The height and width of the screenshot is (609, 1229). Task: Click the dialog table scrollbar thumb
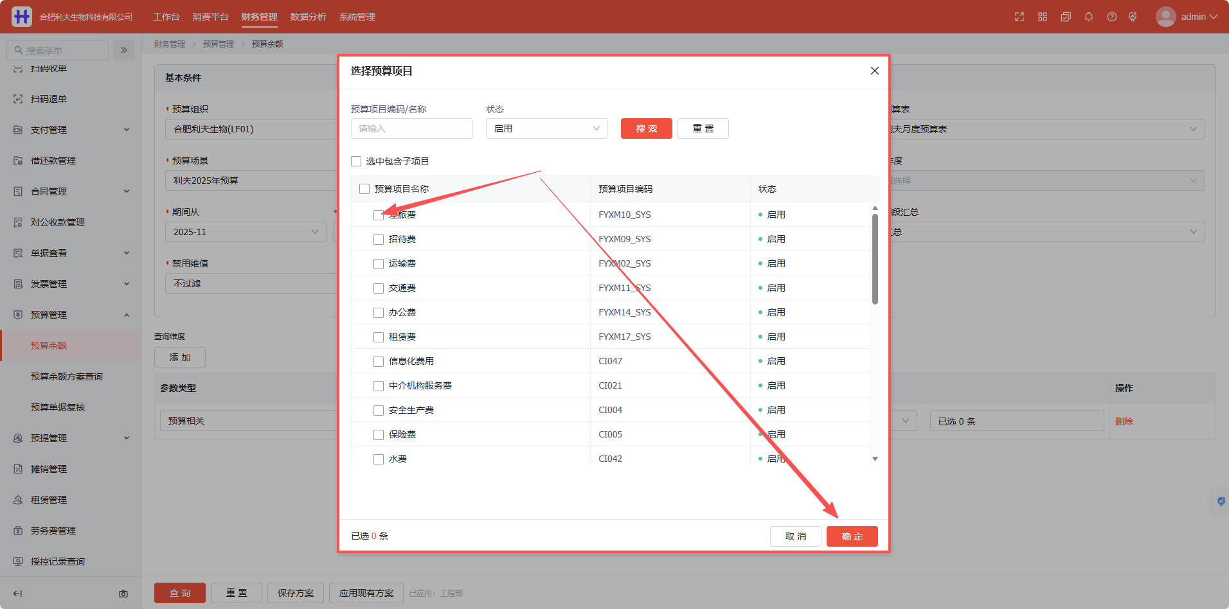click(875, 259)
